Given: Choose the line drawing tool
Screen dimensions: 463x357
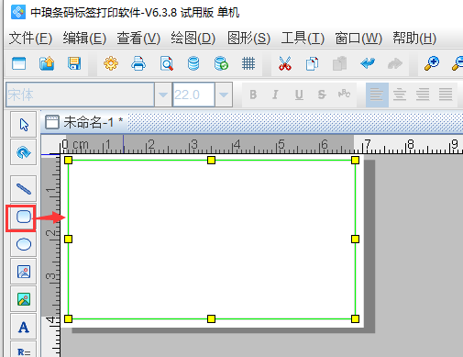Looking at the screenshot, I should pos(24,189).
